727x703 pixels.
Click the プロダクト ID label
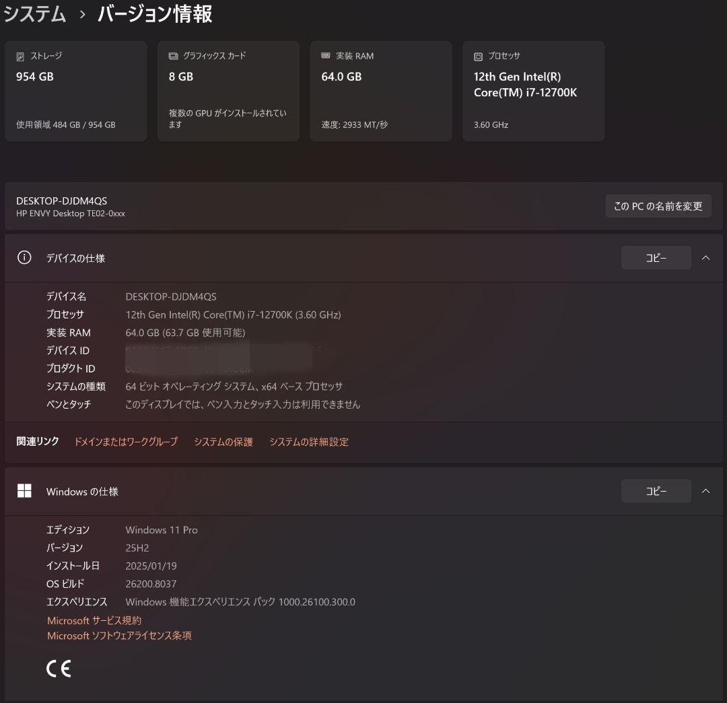[71, 368]
